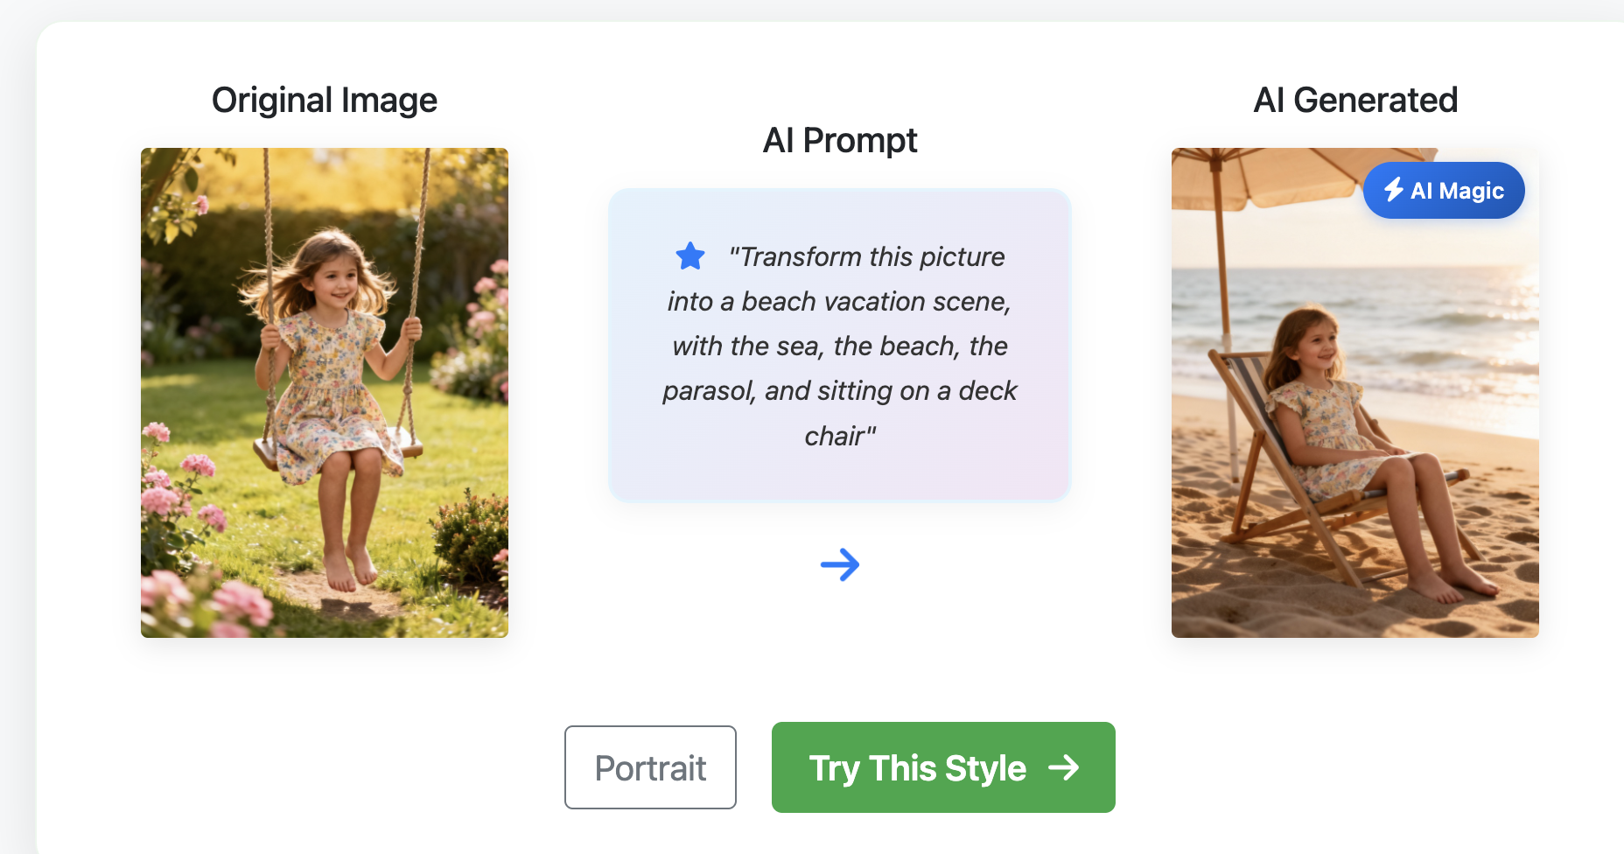
Task: Click the lightning bolt in AI Magic badge
Action: coord(1393,190)
